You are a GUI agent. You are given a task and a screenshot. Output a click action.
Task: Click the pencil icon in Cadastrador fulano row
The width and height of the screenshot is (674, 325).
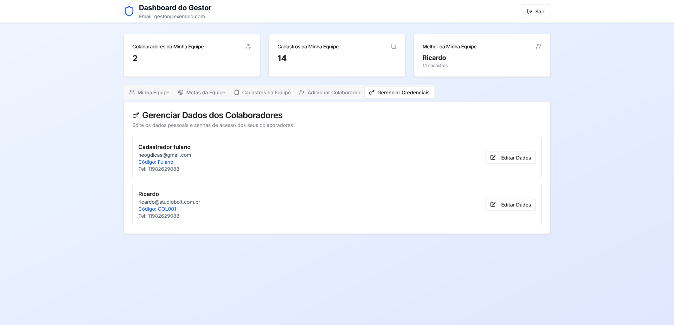click(493, 157)
